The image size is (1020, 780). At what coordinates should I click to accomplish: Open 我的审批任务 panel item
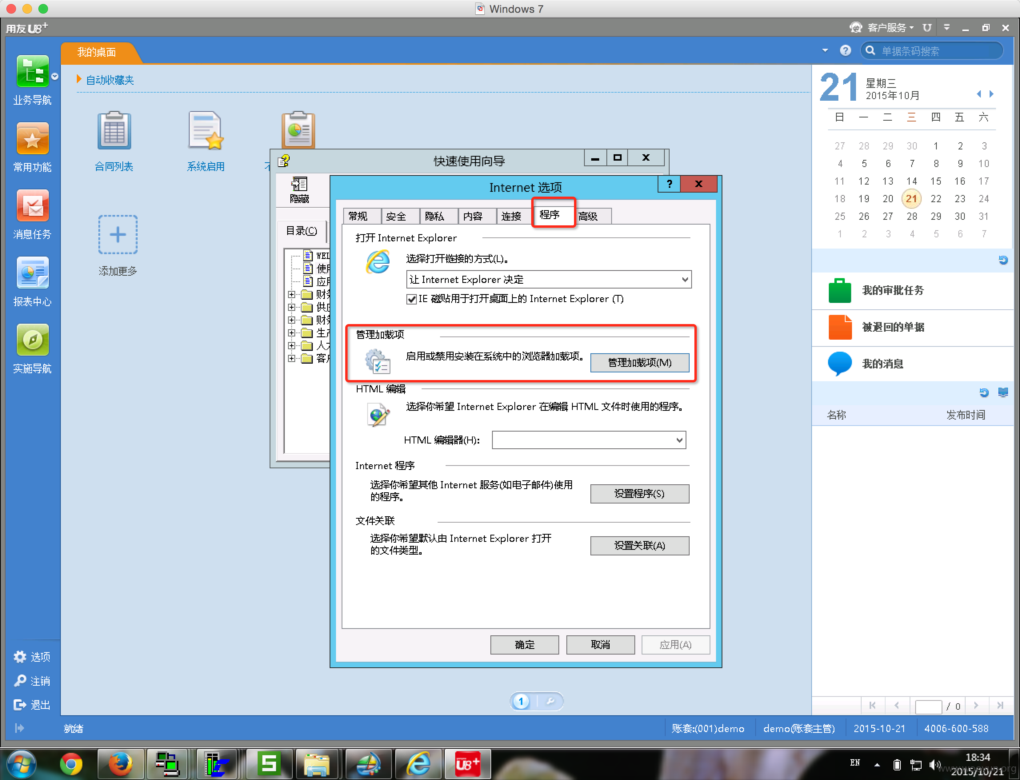coord(912,290)
